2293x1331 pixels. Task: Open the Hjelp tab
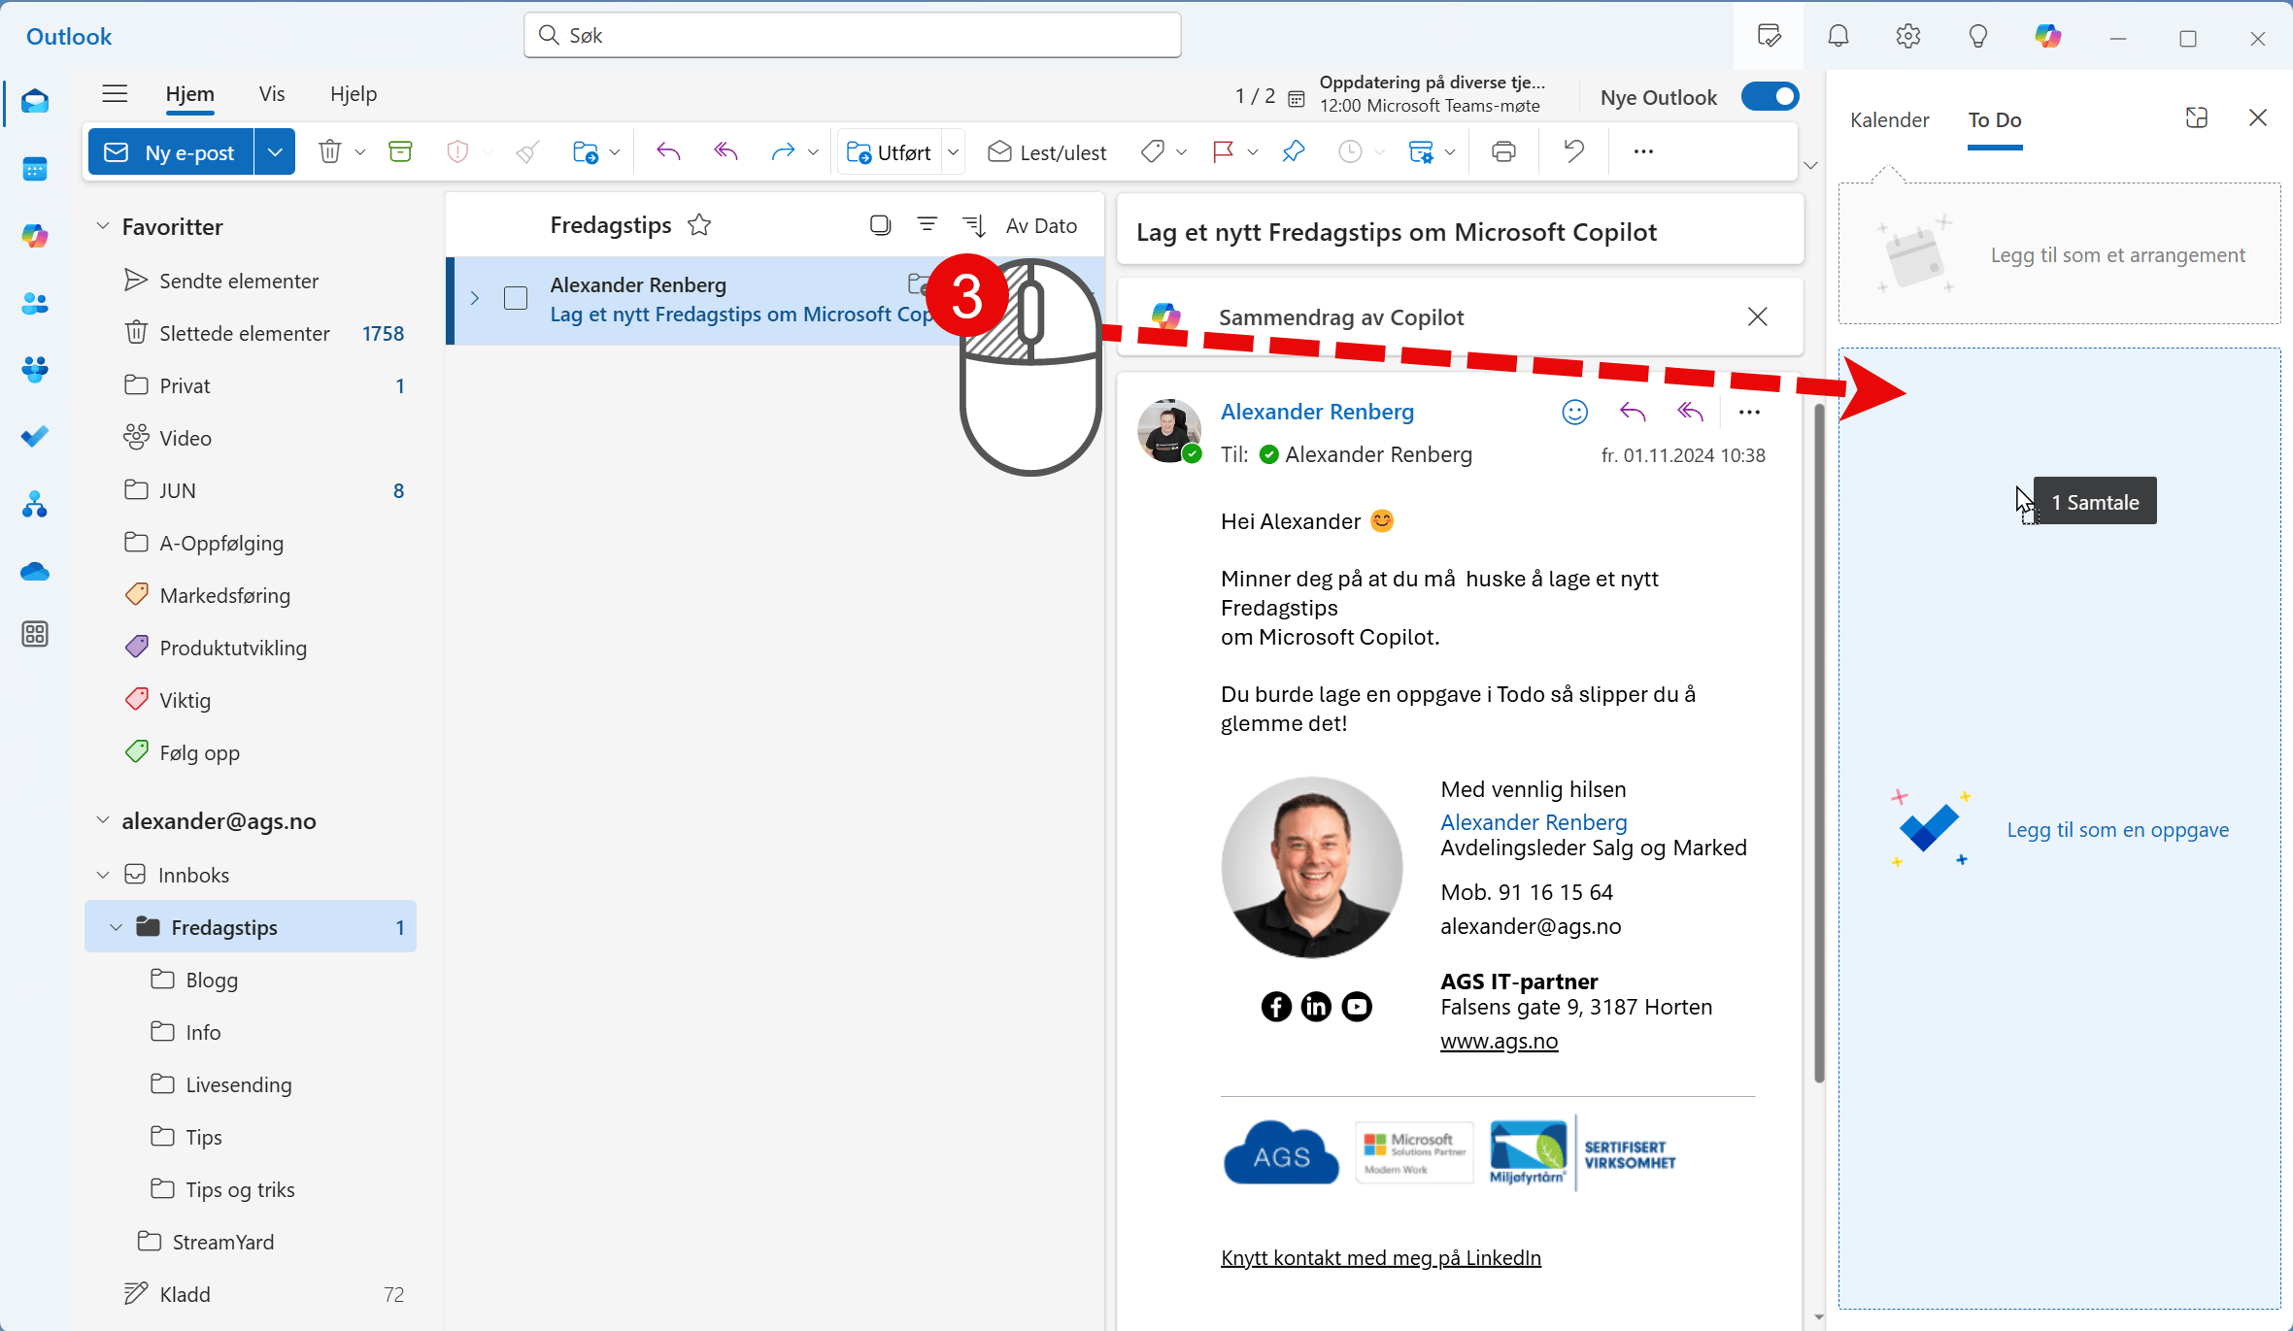354,94
